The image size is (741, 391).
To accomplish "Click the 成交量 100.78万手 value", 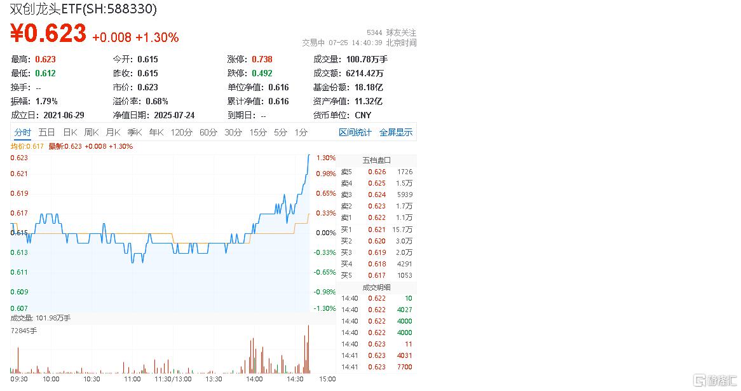I will tap(367, 59).
